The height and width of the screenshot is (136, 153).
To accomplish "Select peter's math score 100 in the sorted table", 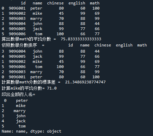I will point(96,77).
